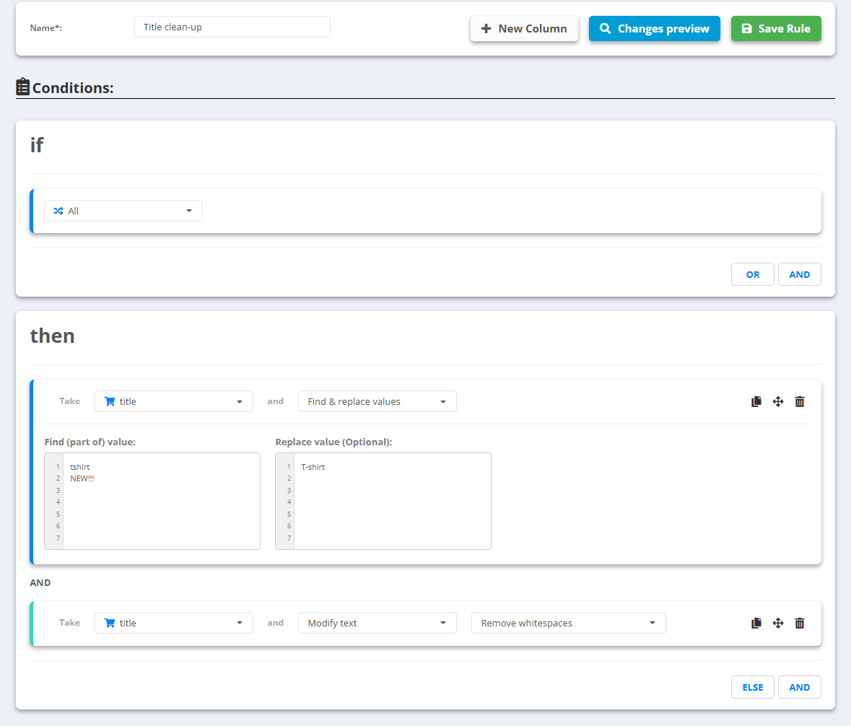Click inside the Replace value editor
Viewport: 851px width, 726px height.
pos(383,502)
